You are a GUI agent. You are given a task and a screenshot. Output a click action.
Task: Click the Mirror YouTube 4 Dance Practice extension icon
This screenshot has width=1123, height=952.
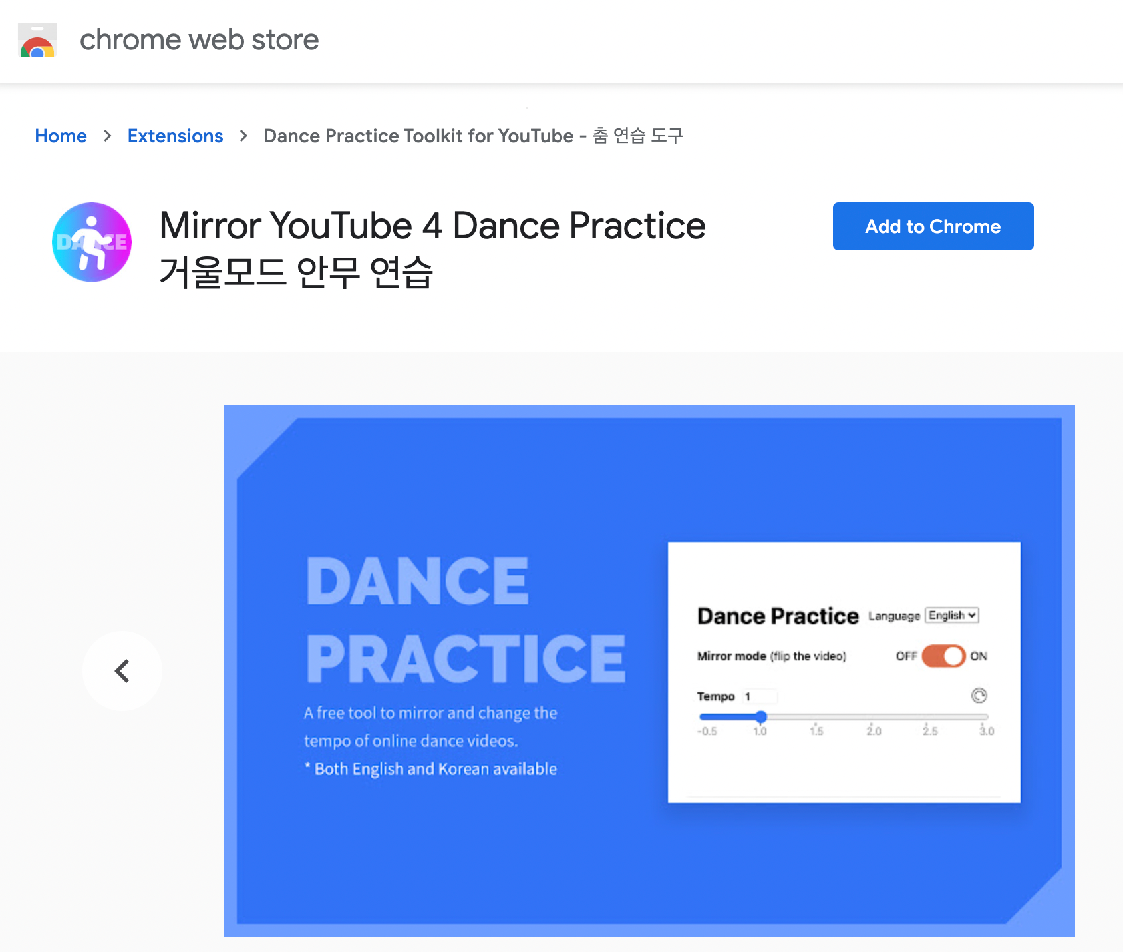[91, 242]
